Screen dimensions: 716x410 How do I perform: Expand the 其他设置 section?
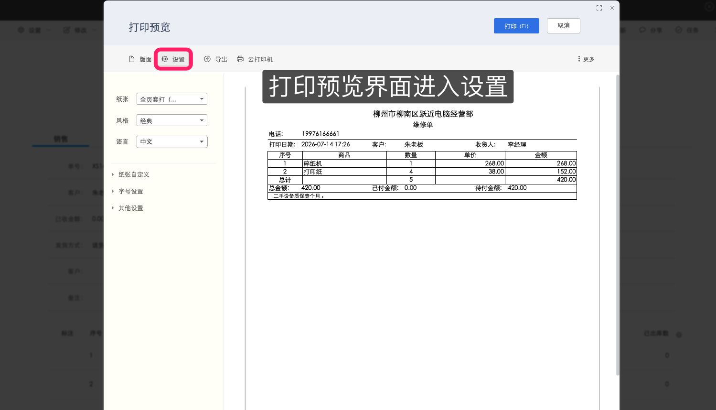click(x=127, y=208)
